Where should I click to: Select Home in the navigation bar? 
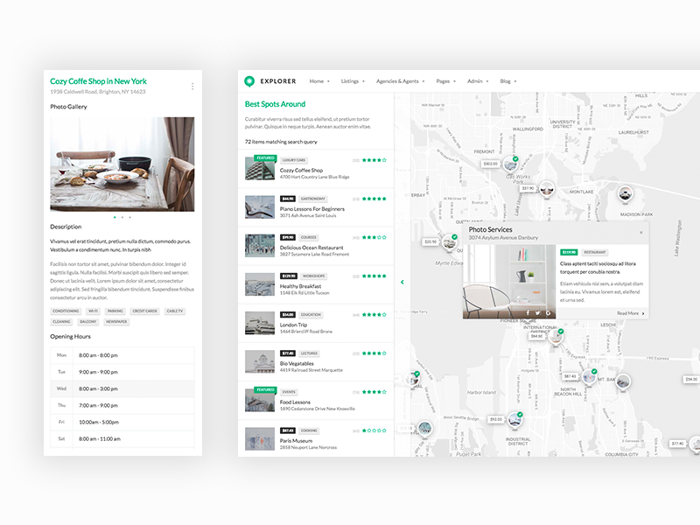318,81
